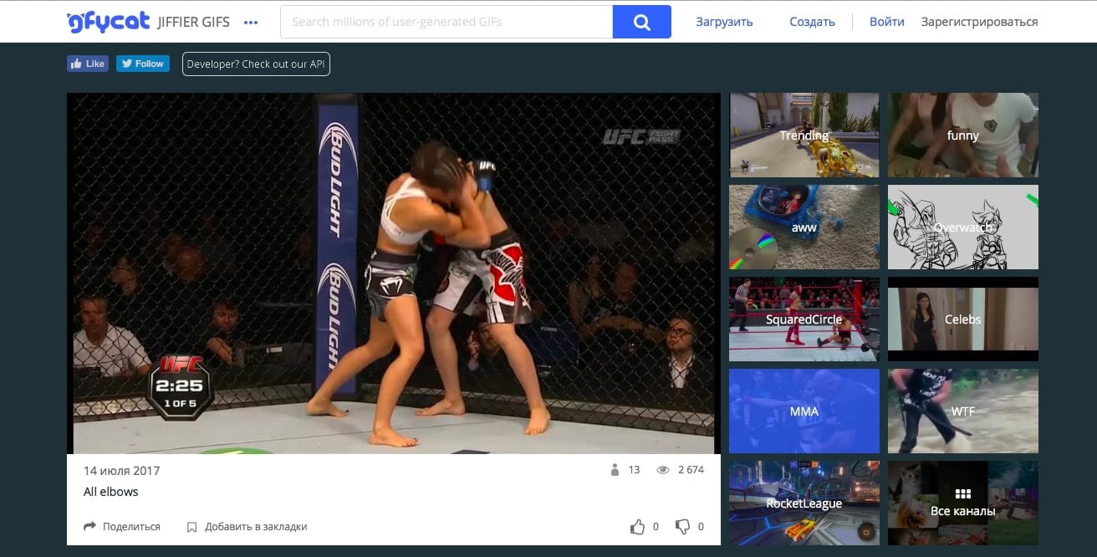Screen dimensions: 1097x557
Task: Open Все каналы all channels tile
Action: pyautogui.click(x=963, y=503)
